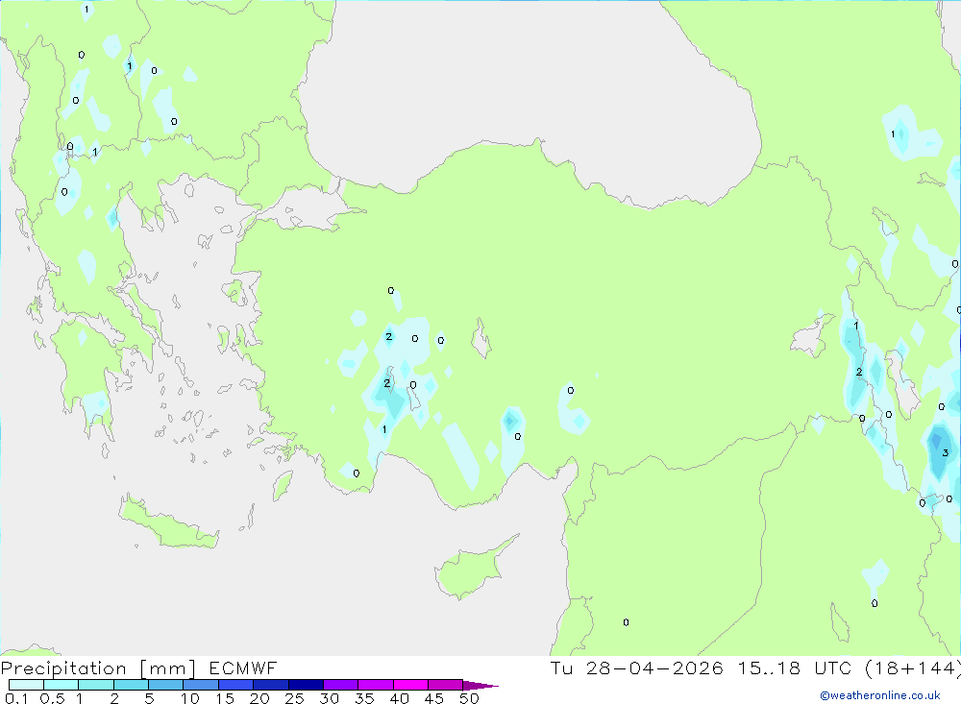Choose the 20–25 mm dark blue swatch
The width and height of the screenshot is (961, 704).
[270, 685]
